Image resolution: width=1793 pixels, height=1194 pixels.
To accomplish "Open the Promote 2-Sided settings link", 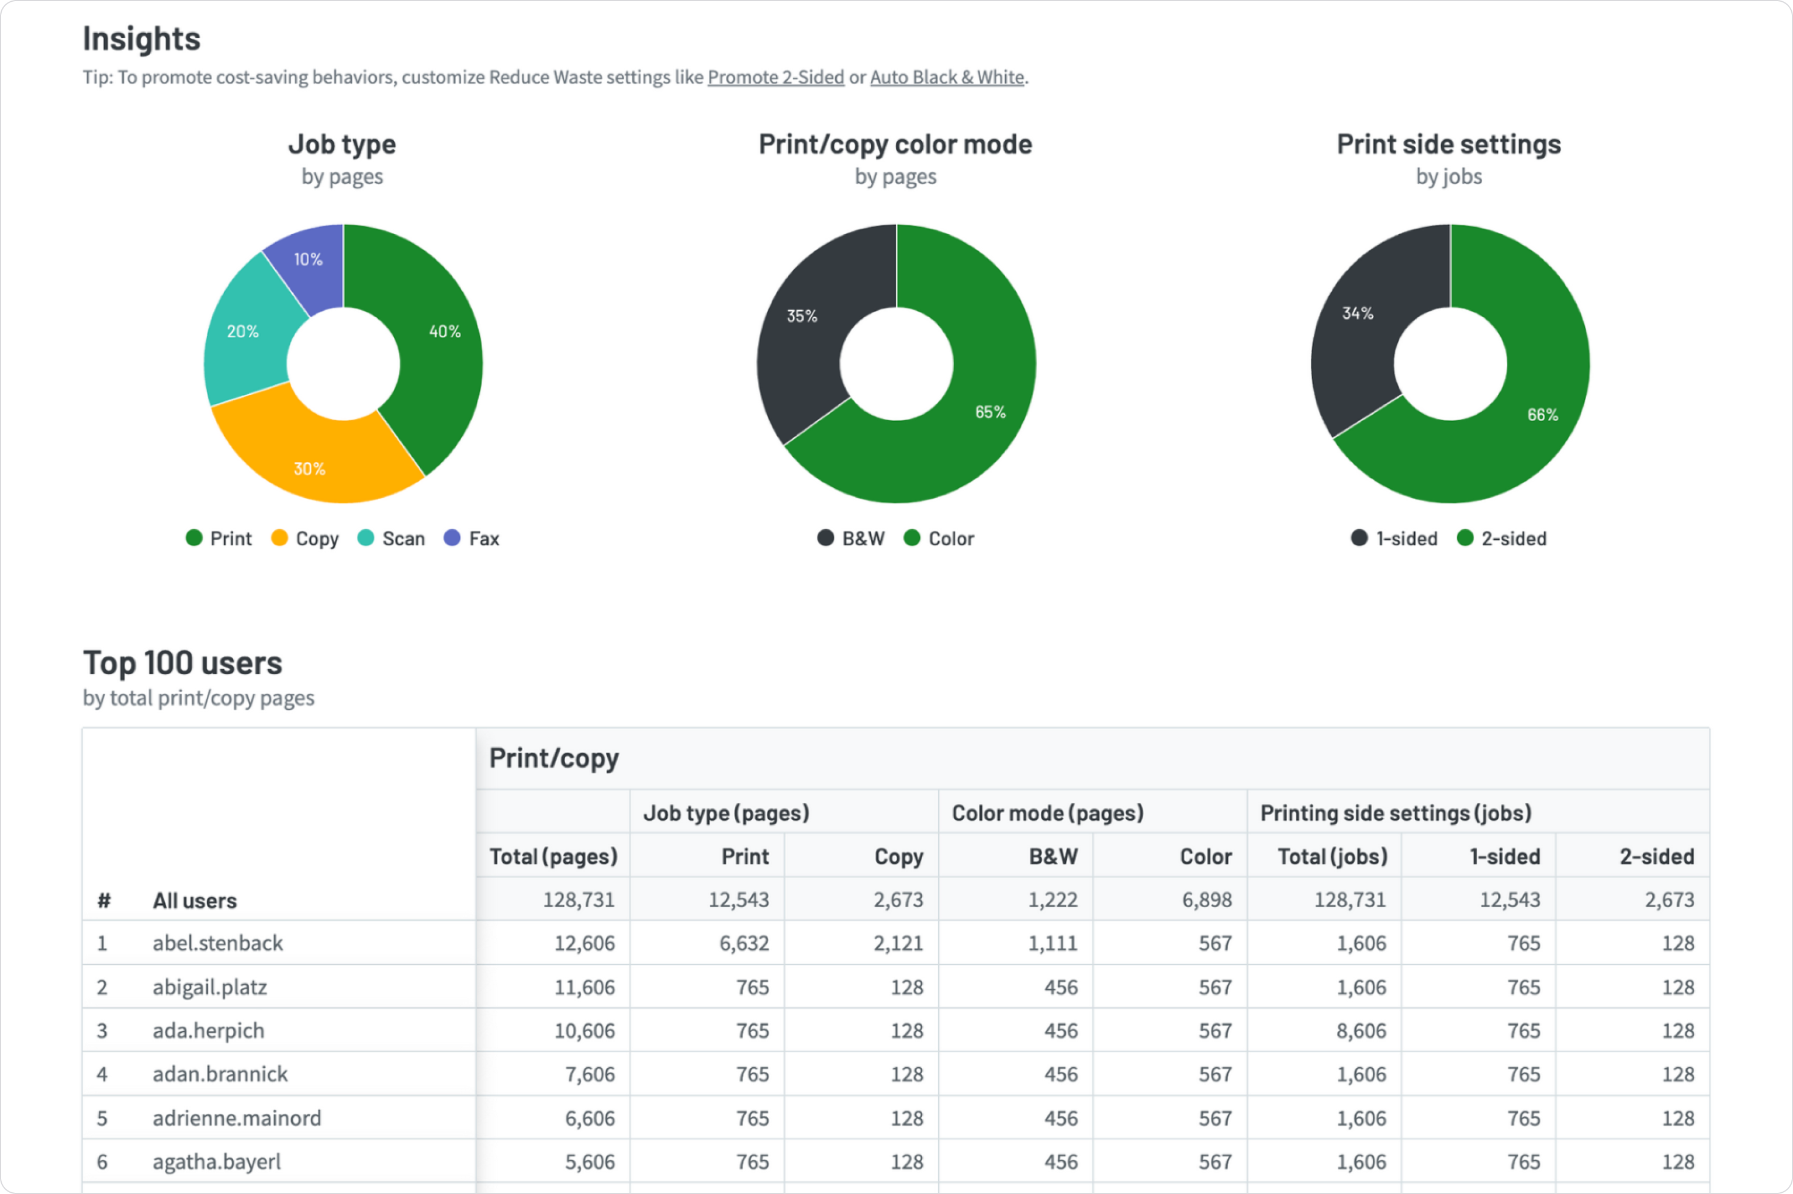I will 776,77.
